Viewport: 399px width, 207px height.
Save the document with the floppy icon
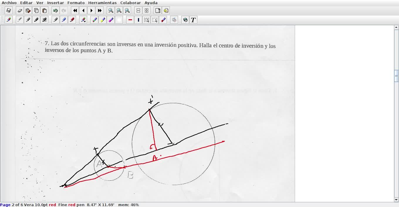(9, 11)
